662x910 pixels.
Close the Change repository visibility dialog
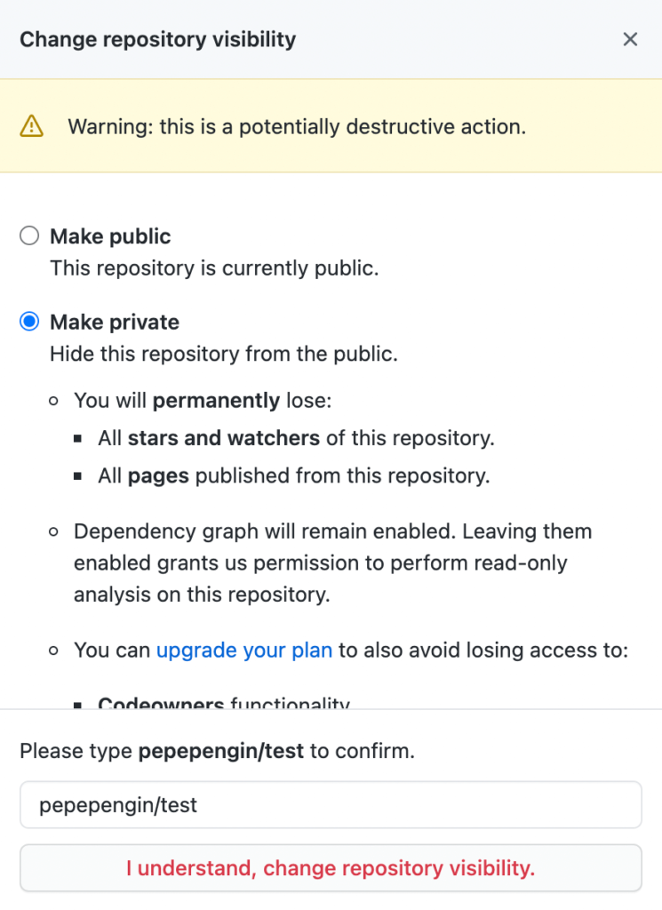point(630,39)
